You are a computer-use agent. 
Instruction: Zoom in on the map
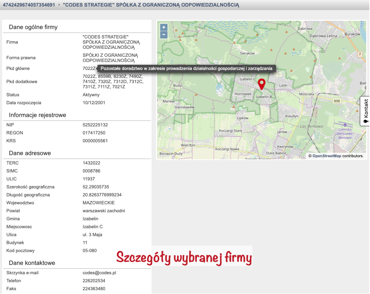coord(164,27)
